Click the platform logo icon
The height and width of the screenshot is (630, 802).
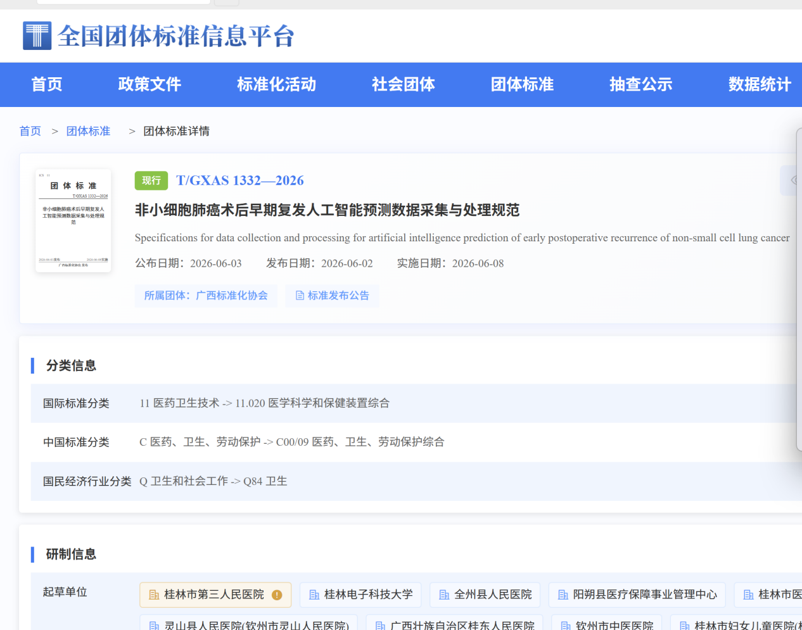pyautogui.click(x=37, y=35)
